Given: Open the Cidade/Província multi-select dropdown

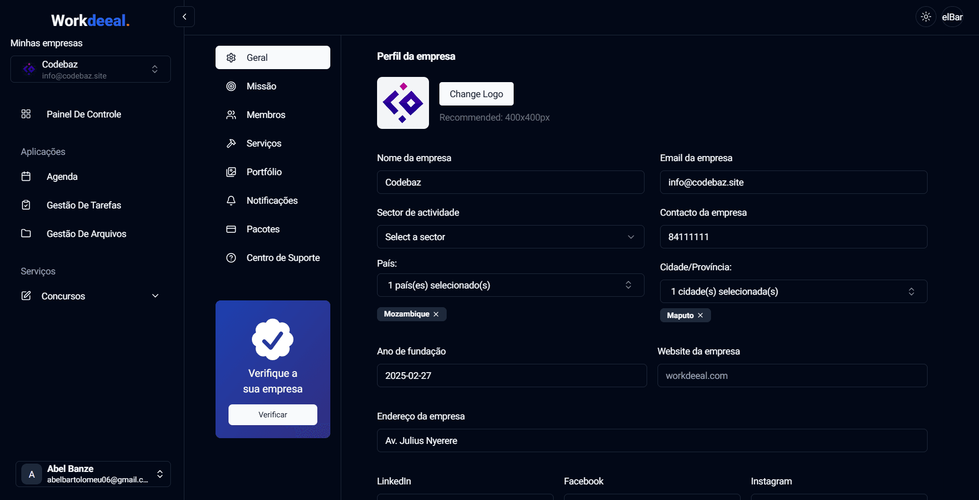Looking at the screenshot, I should pyautogui.click(x=794, y=292).
